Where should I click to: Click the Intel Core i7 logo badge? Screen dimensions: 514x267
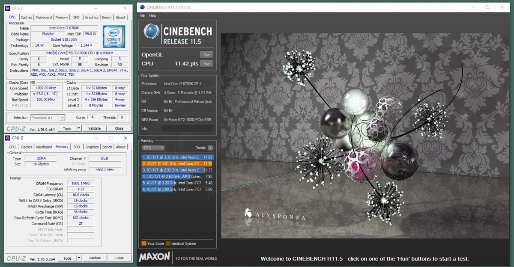pos(113,36)
